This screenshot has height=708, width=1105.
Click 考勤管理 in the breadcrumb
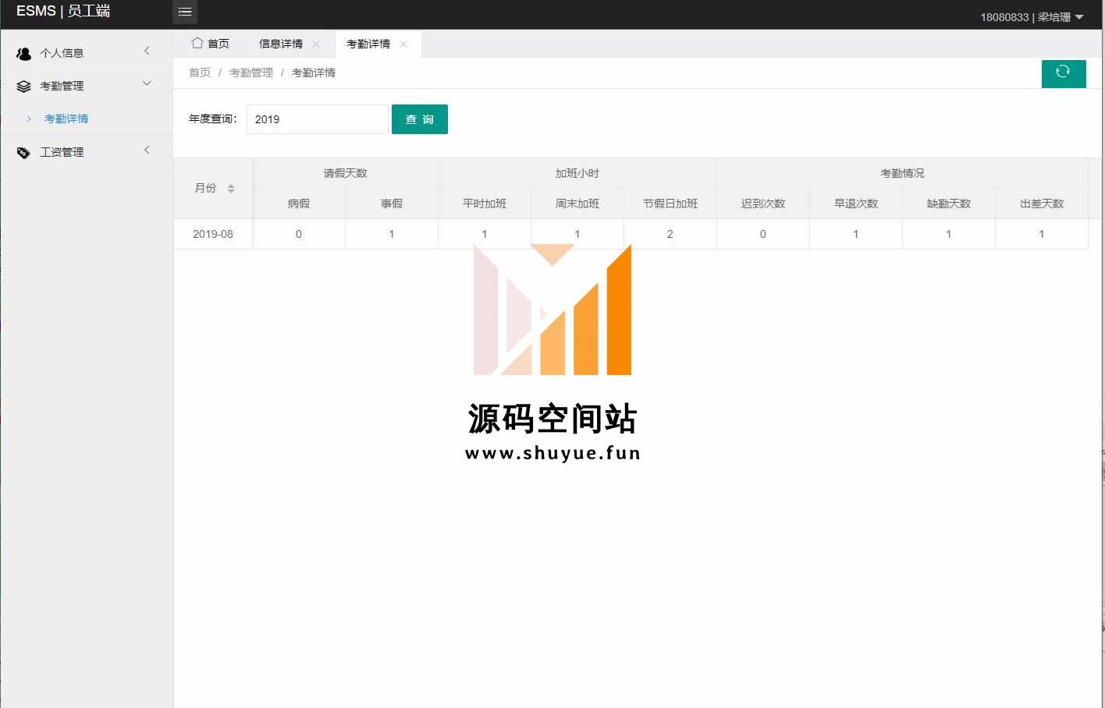pyautogui.click(x=251, y=73)
